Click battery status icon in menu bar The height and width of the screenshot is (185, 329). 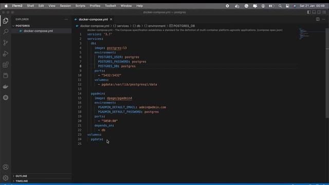271,6
